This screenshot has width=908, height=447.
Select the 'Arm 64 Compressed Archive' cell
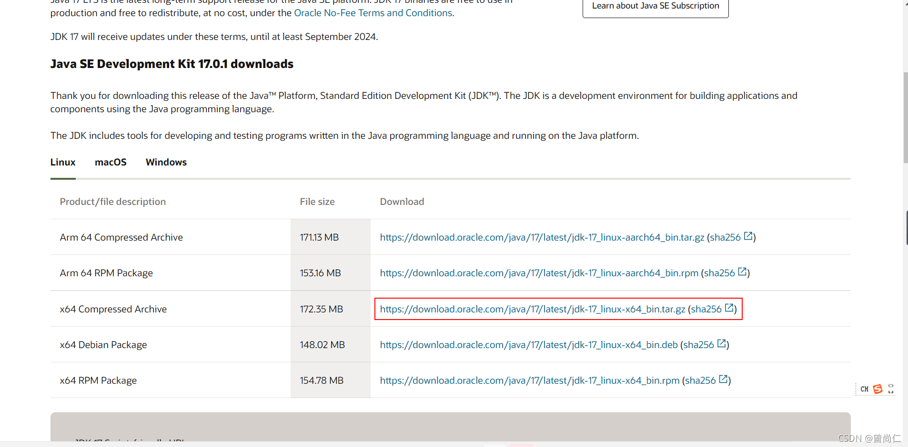point(171,237)
